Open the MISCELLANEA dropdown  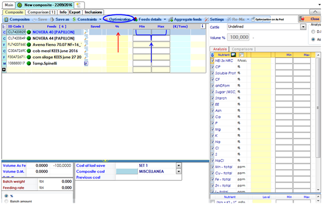pos(179,171)
